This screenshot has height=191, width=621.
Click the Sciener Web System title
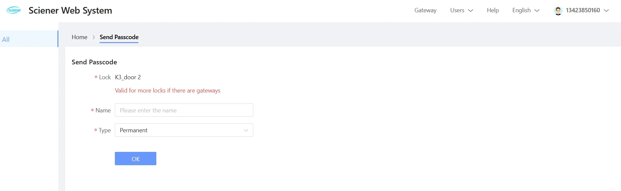70,11
